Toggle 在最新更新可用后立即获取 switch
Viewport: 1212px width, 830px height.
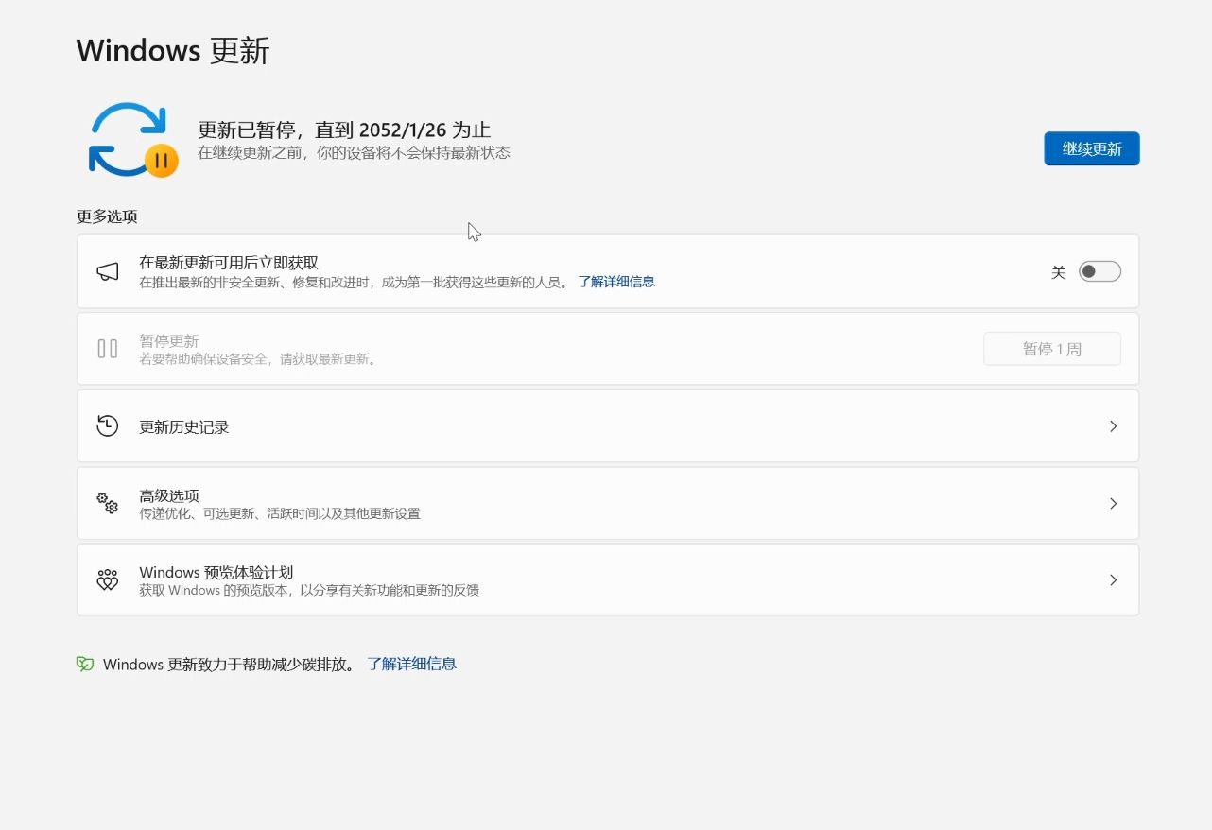point(1099,272)
